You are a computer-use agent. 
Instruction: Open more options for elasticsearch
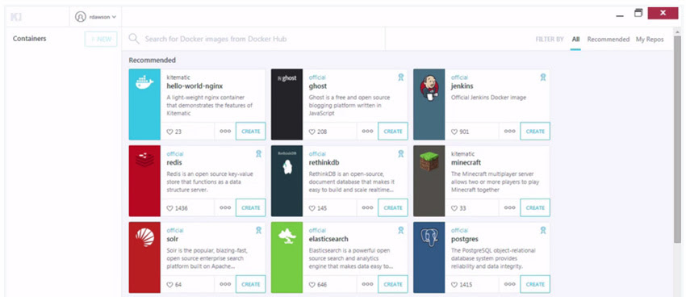(367, 284)
